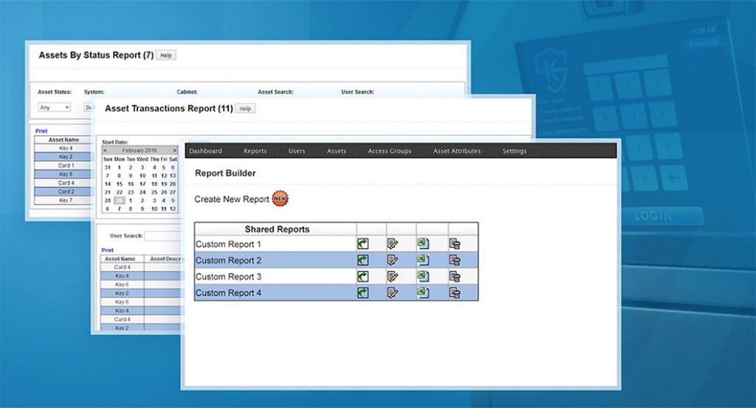The height and width of the screenshot is (408, 756).
Task: Run Custom Report 1 with green arrow icon
Action: 362,243
